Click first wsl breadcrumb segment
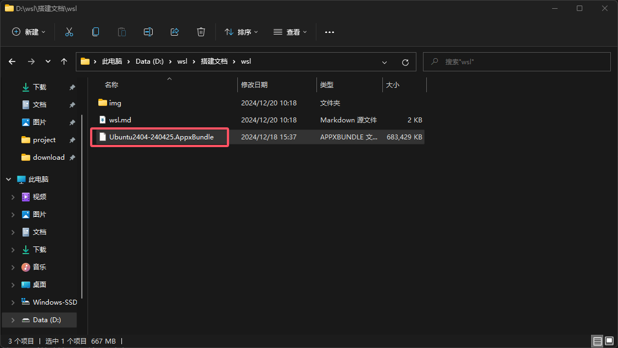This screenshot has width=618, height=348. [x=182, y=61]
